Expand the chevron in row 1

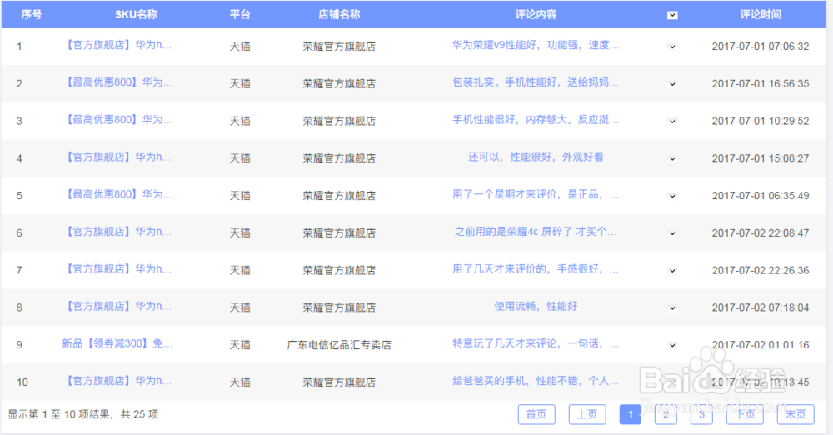pyautogui.click(x=672, y=47)
